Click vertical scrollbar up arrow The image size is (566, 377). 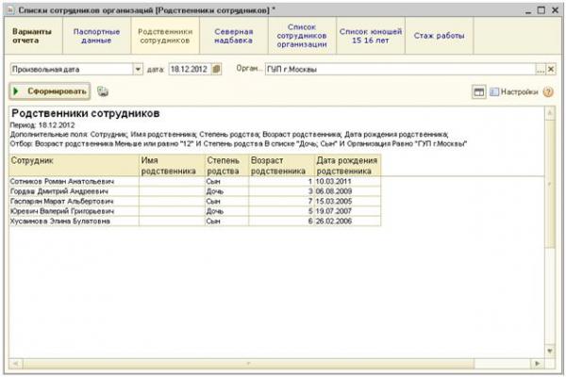coord(550,114)
